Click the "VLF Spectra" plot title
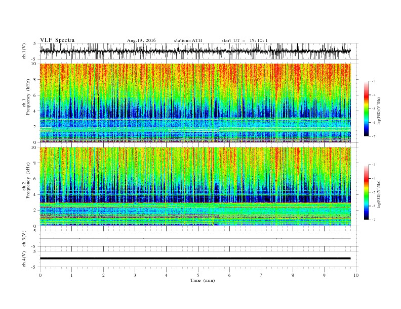This screenshot has height=309, width=401. point(57,40)
